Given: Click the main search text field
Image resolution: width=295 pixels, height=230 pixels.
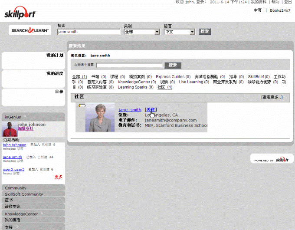Looking at the screenshot, I should click(88, 32).
